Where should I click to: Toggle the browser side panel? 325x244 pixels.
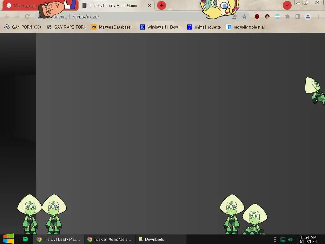(x=298, y=17)
